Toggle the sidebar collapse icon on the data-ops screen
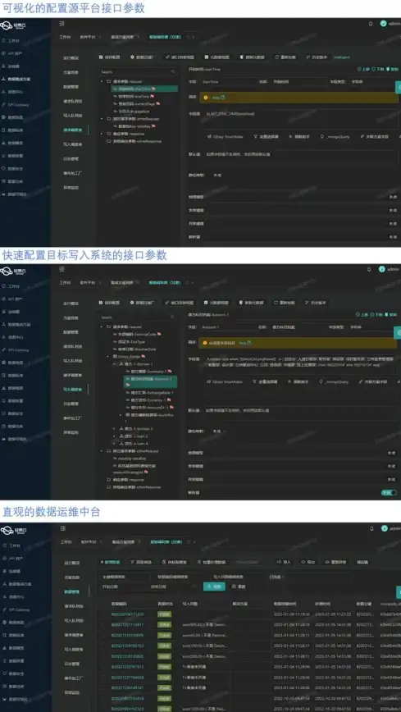The width and height of the screenshot is (401, 712). [62, 528]
